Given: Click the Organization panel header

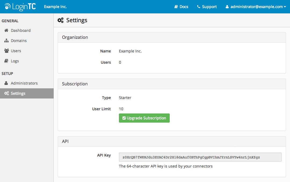Looking at the screenshot, I should coord(172,37).
